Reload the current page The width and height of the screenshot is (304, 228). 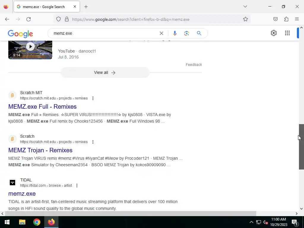[x=28, y=19]
